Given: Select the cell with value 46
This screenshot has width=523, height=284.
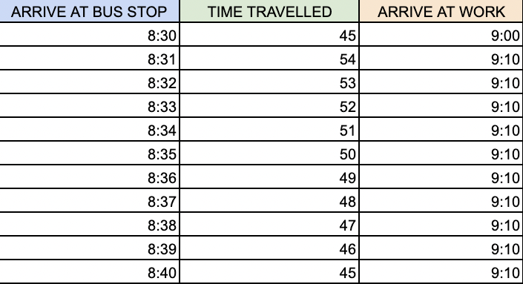Looking at the screenshot, I should coord(269,248).
